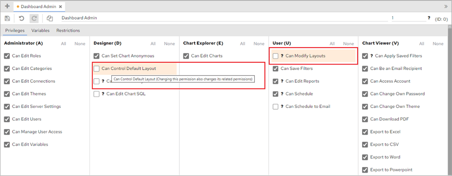Click the save disk icon
This screenshot has width=452, height=176.
(7, 18)
